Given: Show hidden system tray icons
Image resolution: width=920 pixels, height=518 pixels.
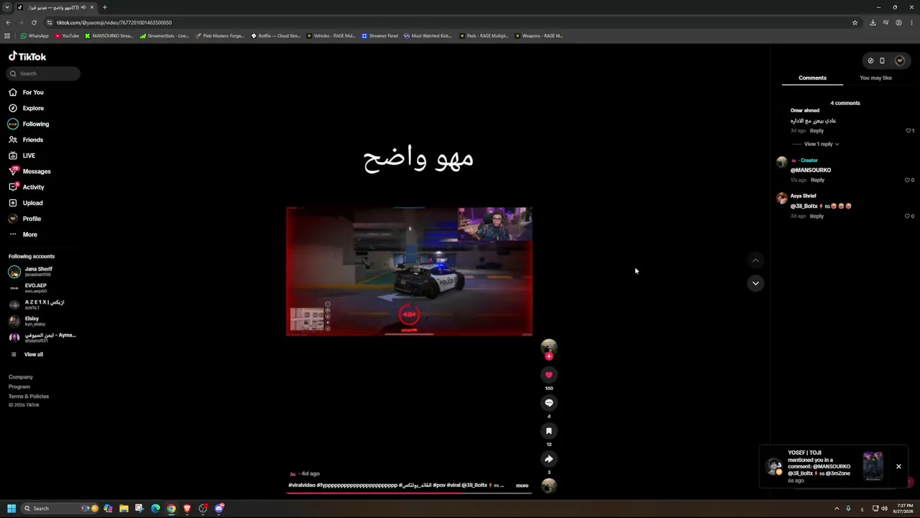Looking at the screenshot, I should pyautogui.click(x=837, y=509).
